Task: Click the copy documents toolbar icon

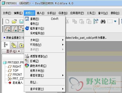Action: pos(75,21)
